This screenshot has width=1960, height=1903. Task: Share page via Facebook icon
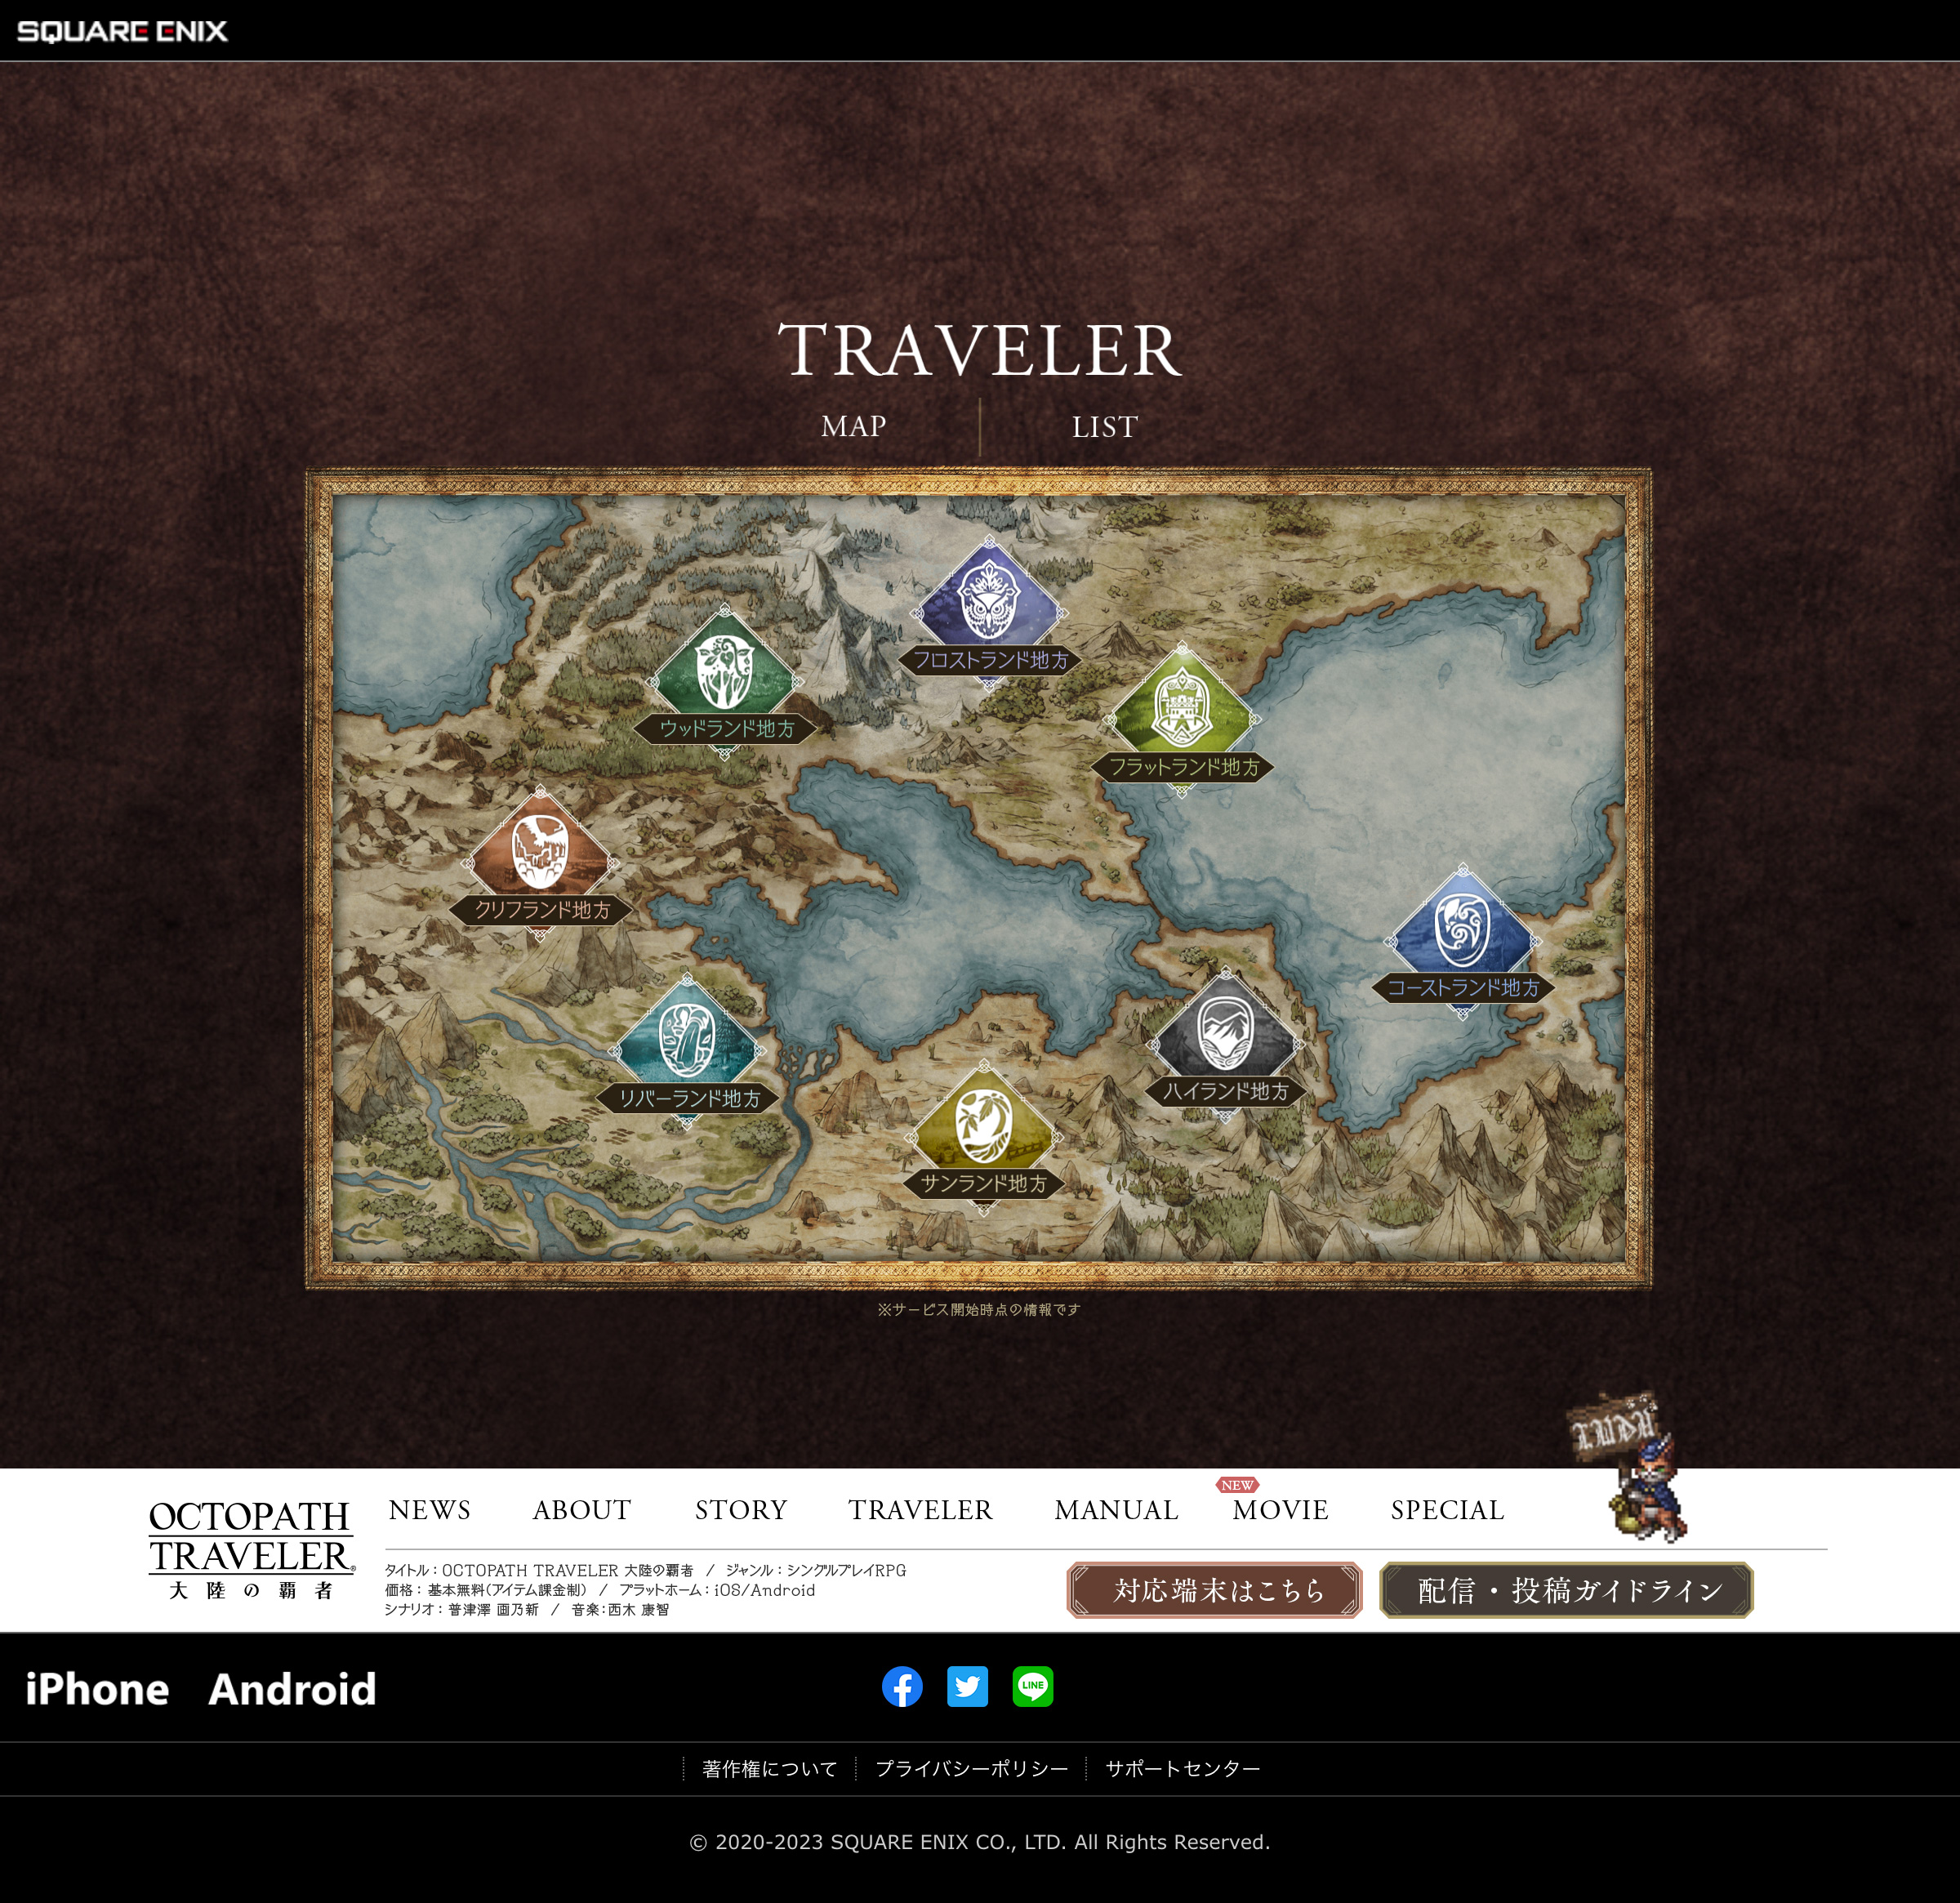(x=902, y=1686)
